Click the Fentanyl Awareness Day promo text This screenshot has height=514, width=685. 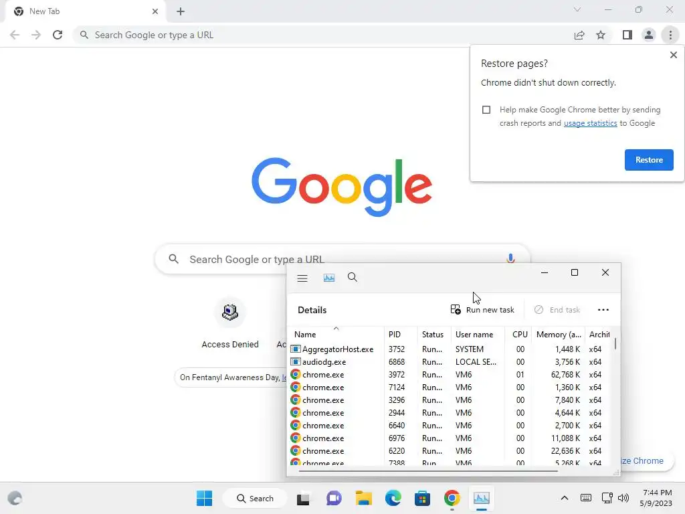point(230,377)
